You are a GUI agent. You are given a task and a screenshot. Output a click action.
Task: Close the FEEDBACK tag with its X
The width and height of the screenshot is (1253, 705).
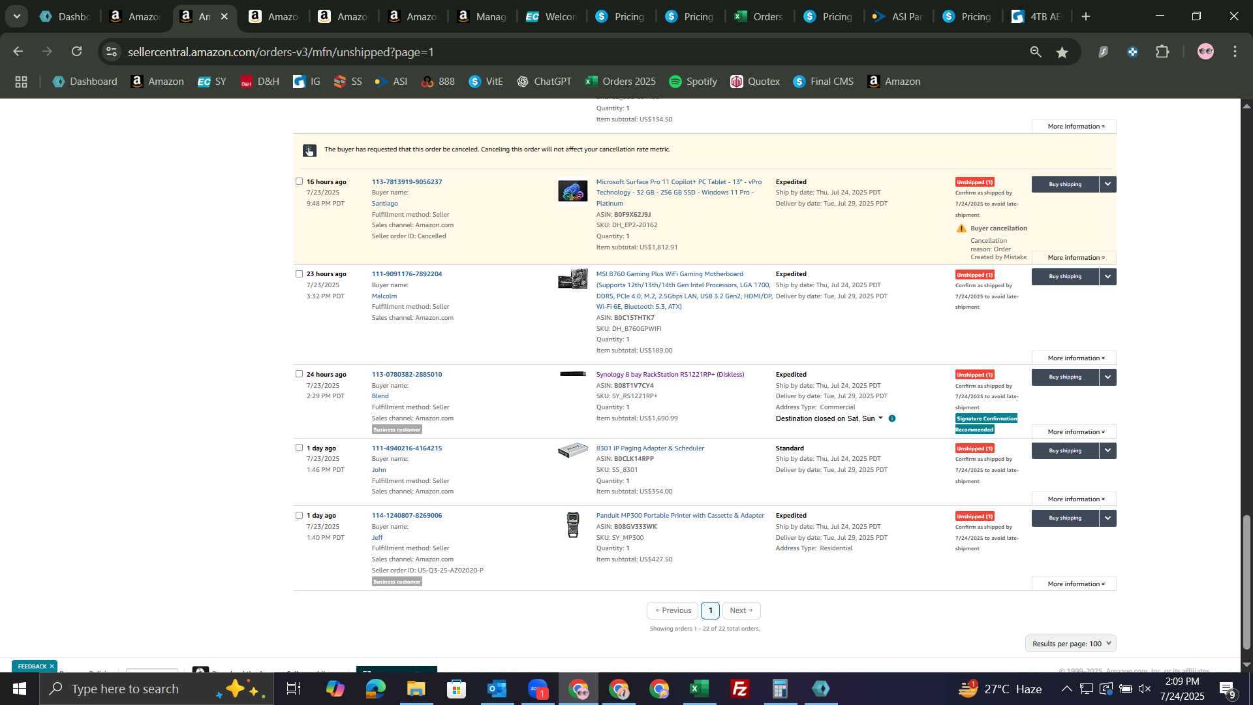52,666
